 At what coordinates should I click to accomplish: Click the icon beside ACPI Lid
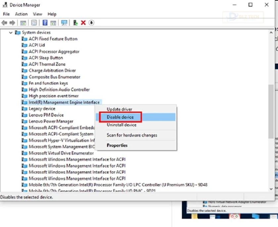pyautogui.click(x=24, y=45)
